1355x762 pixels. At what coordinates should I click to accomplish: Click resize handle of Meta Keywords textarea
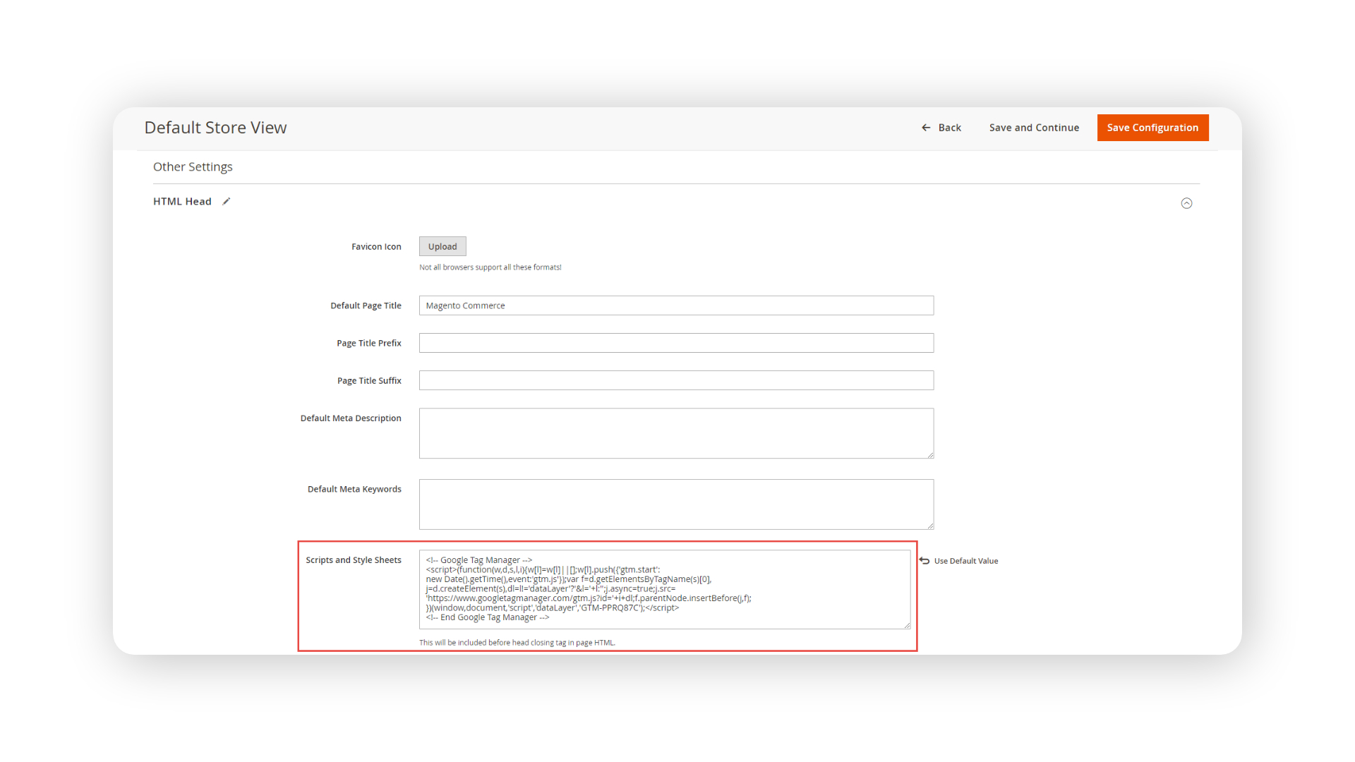930,526
